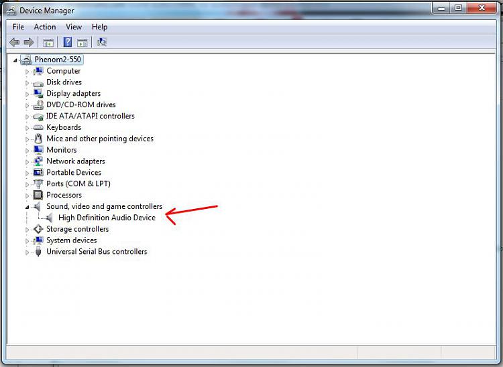Click the Storage controllers icon
The width and height of the screenshot is (503, 367).
[x=38, y=229]
